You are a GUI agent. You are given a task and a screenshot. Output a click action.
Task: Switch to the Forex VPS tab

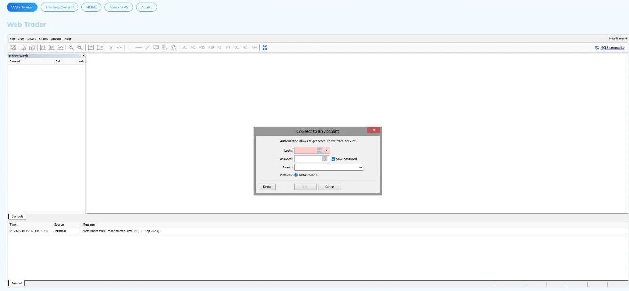pyautogui.click(x=119, y=7)
